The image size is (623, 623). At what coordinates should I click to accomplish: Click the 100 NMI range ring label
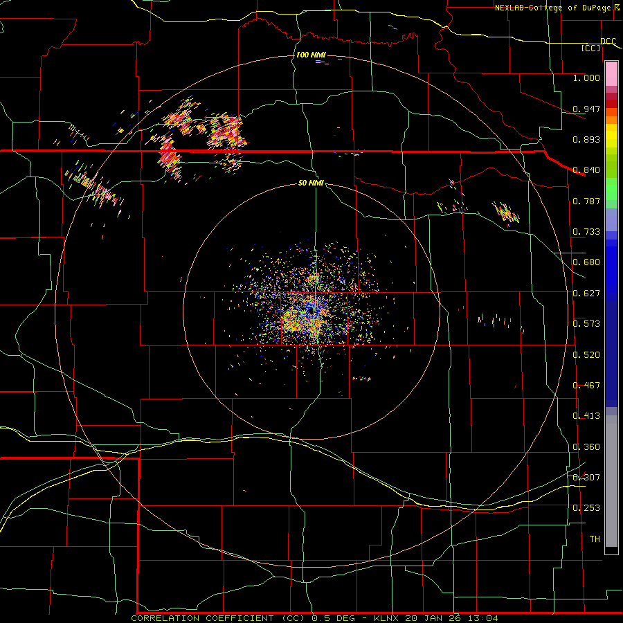pos(311,55)
